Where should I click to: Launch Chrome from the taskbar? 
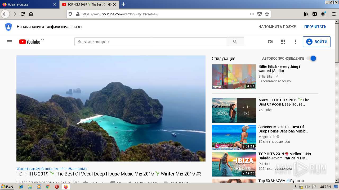pyautogui.click(x=48, y=187)
